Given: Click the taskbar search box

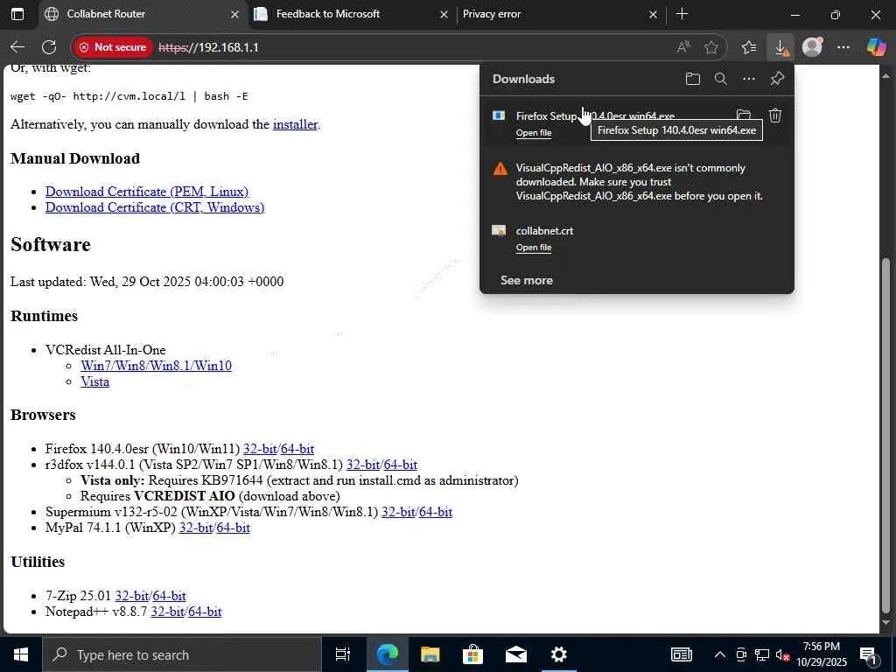Looking at the screenshot, I should [x=182, y=654].
